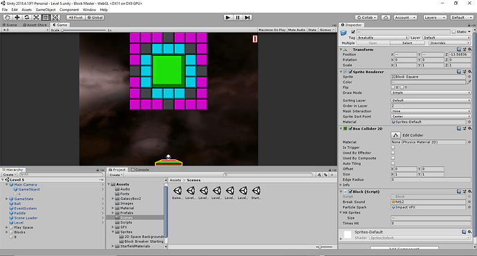The height and width of the screenshot is (256, 477).
Task: Click the Pause button
Action: click(238, 18)
